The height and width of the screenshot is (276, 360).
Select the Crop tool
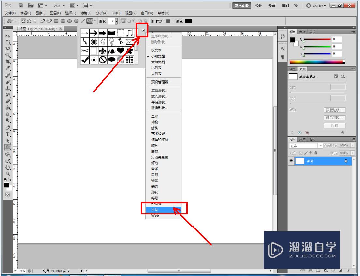8,62
